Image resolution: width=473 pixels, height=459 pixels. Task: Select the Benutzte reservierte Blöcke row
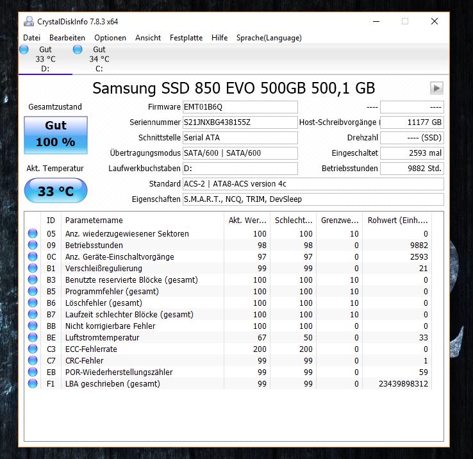[228, 280]
